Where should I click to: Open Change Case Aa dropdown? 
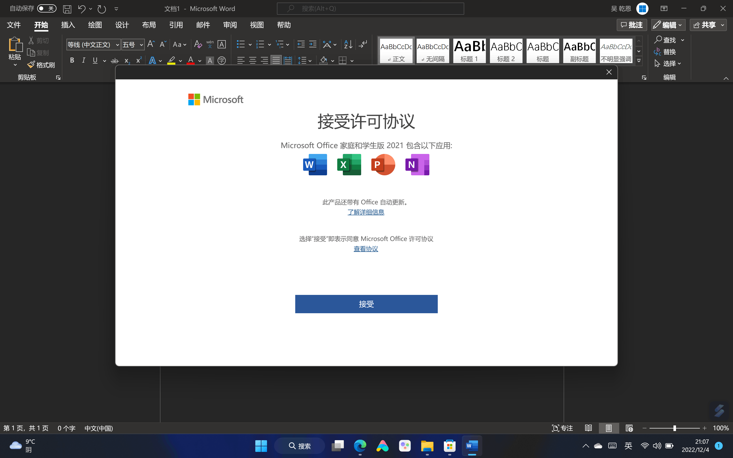point(179,44)
